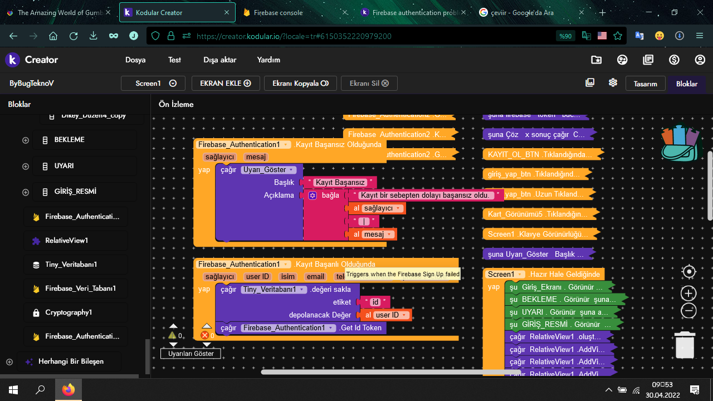Screen dimensions: 713x401
Task: Switch to the Tasarım view
Action: (x=645, y=84)
